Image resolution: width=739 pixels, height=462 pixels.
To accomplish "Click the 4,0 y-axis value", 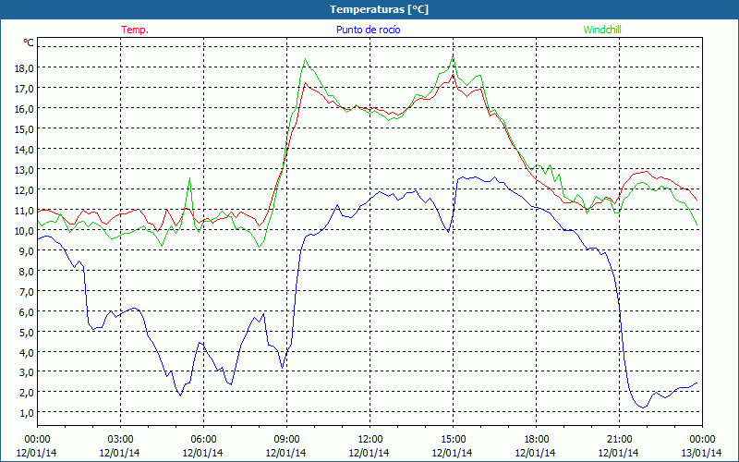I will [27, 352].
